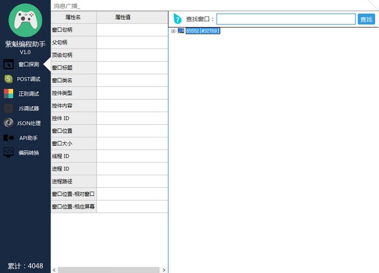
Task: Select the 进程路径 property row
Action: pyautogui.click(x=109, y=182)
